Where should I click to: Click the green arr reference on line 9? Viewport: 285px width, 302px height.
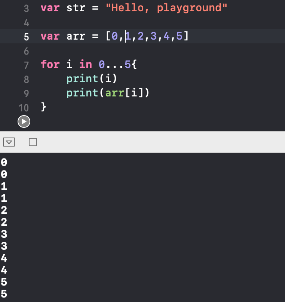(115, 93)
